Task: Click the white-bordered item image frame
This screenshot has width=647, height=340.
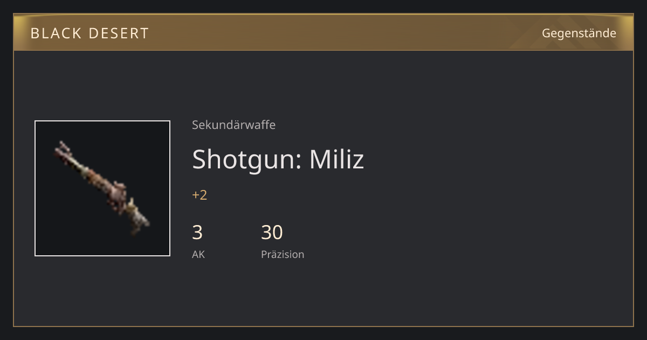Action: pyautogui.click(x=102, y=188)
